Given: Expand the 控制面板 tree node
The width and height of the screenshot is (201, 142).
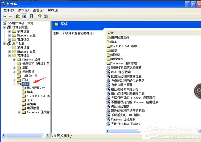Looking at the screenshot, I should (14, 72).
